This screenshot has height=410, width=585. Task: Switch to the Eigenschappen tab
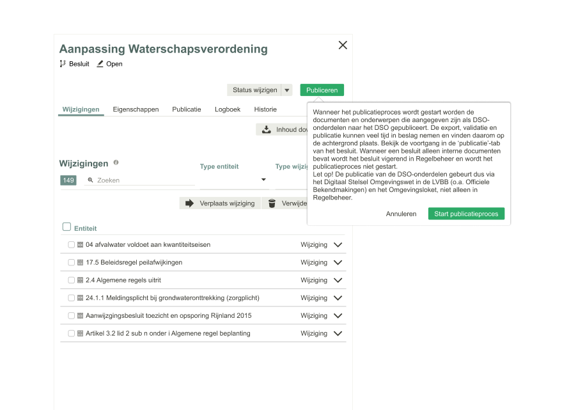coord(136,109)
